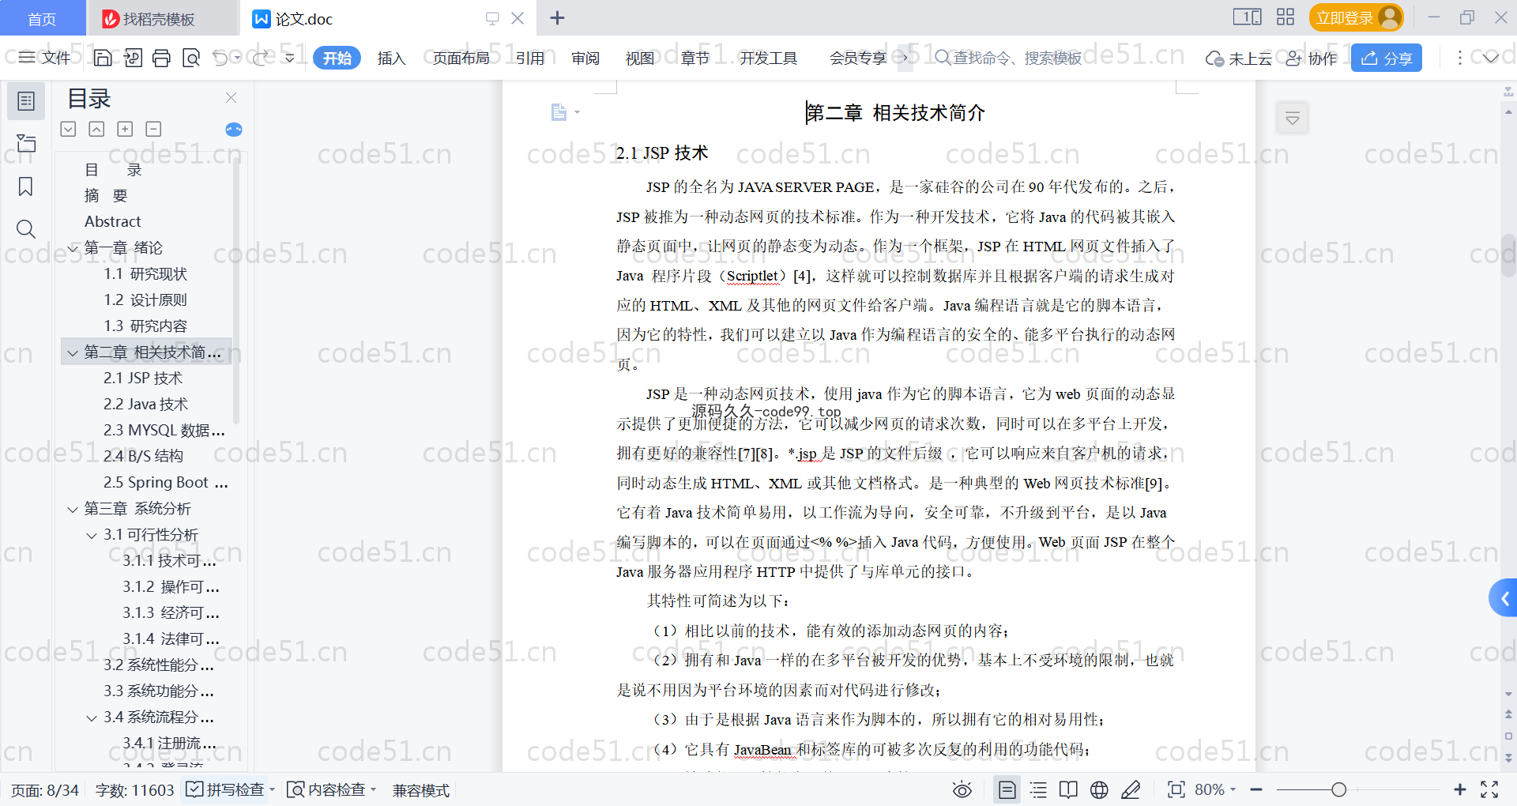The height and width of the screenshot is (806, 1517).
Task: Click the 协作 collaboration button
Action: tap(1312, 58)
